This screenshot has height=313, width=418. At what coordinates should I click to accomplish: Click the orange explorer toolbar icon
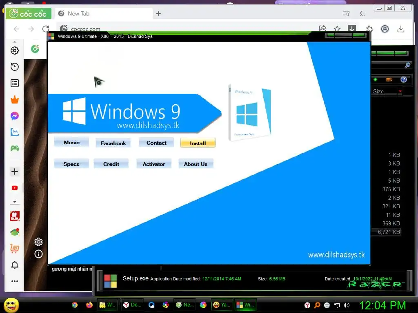389,79
